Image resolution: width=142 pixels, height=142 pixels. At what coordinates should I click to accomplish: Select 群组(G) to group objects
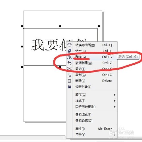point(92,57)
